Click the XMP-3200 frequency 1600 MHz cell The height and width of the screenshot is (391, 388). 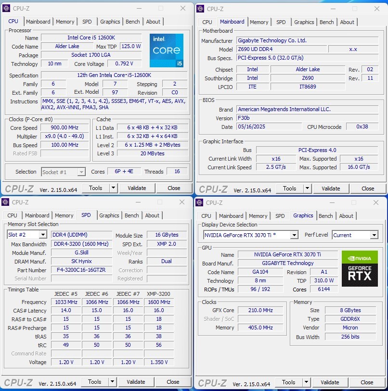pos(159,302)
